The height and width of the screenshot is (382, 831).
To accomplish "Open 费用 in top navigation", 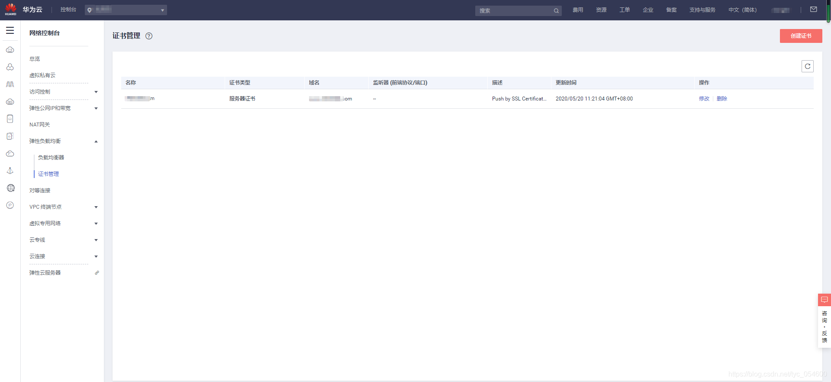I will point(578,10).
